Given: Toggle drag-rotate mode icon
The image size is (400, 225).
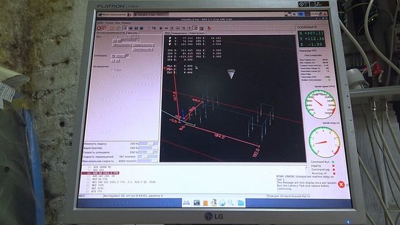Looking at the screenshot, I should (201, 28).
